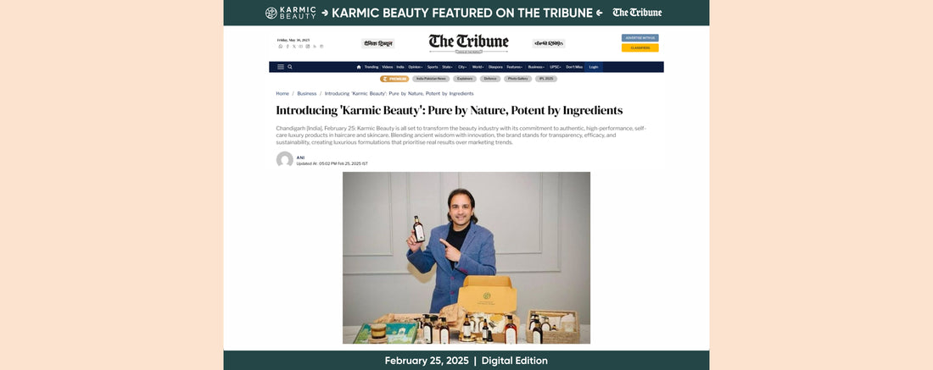Open the hamburger menu icon

[281, 67]
